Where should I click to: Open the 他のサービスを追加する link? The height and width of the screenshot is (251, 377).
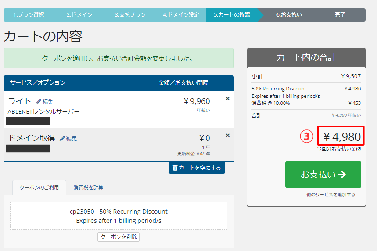click(x=331, y=194)
